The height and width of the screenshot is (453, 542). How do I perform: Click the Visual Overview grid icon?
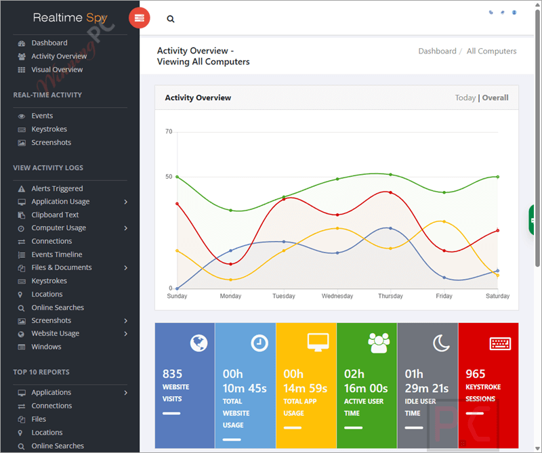pyautogui.click(x=22, y=70)
